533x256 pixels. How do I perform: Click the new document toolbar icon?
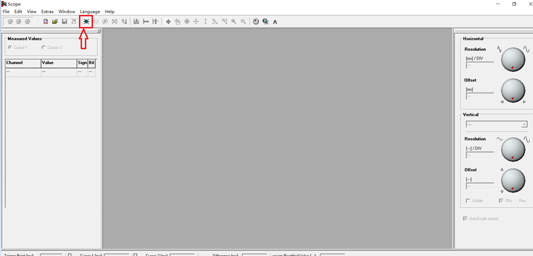[46, 22]
